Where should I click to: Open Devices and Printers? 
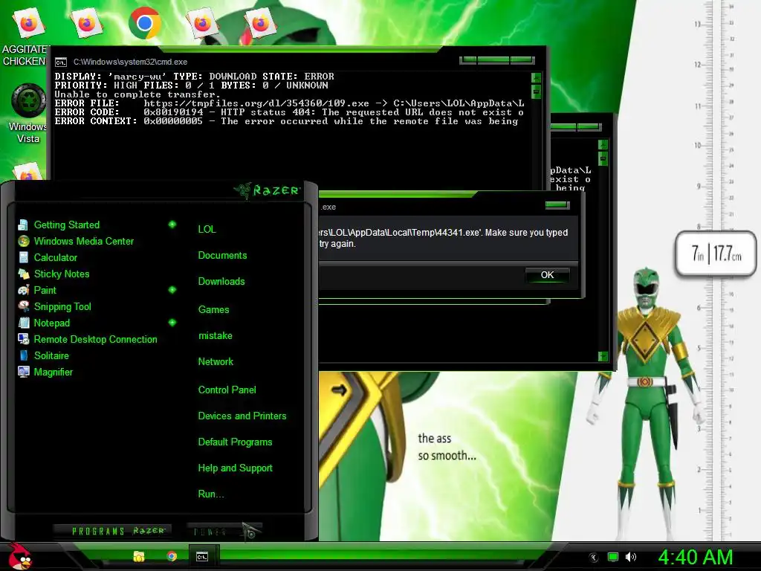pos(242,416)
